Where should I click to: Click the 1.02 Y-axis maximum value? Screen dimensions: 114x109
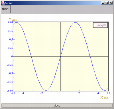pyautogui.click(x=10, y=22)
